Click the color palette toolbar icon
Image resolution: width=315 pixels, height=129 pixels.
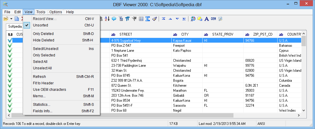coord(193,19)
